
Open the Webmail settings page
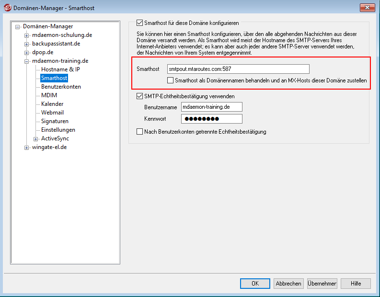click(52, 113)
